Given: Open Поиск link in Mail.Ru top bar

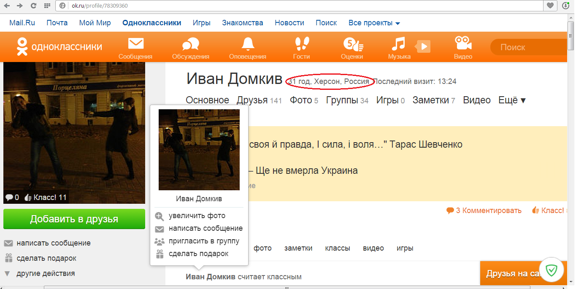Looking at the screenshot, I should [x=326, y=23].
